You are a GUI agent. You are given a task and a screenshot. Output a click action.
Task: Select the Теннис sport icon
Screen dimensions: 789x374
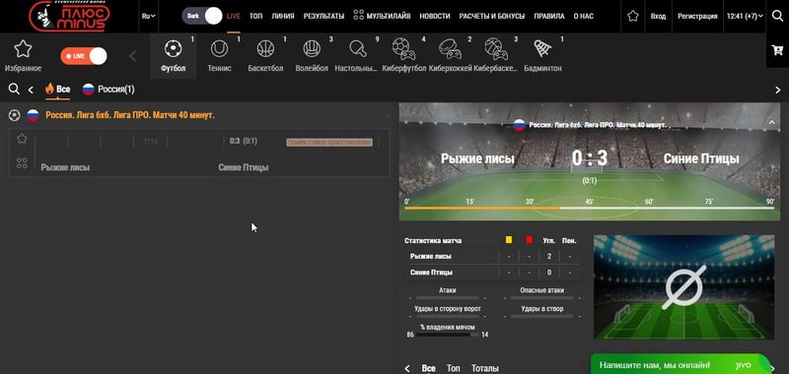point(219,56)
